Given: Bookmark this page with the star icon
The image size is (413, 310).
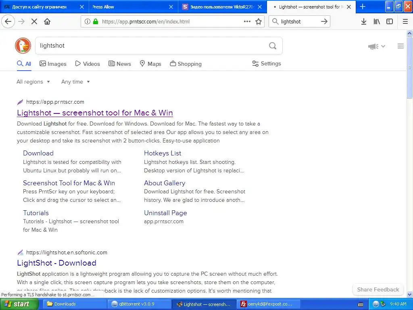Looking at the screenshot, I should pyautogui.click(x=259, y=21).
